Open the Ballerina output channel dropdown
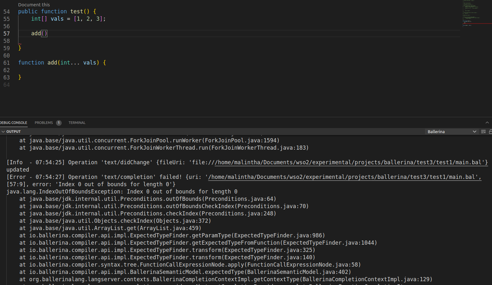492x285 pixels. (x=452, y=132)
